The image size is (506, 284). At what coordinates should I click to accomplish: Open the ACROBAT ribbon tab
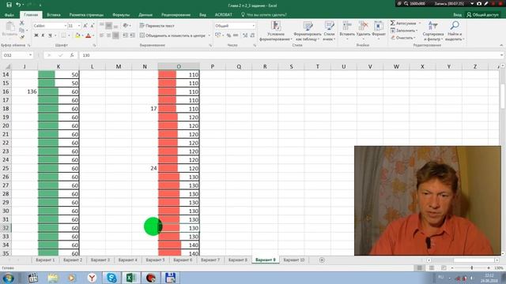(x=223, y=15)
